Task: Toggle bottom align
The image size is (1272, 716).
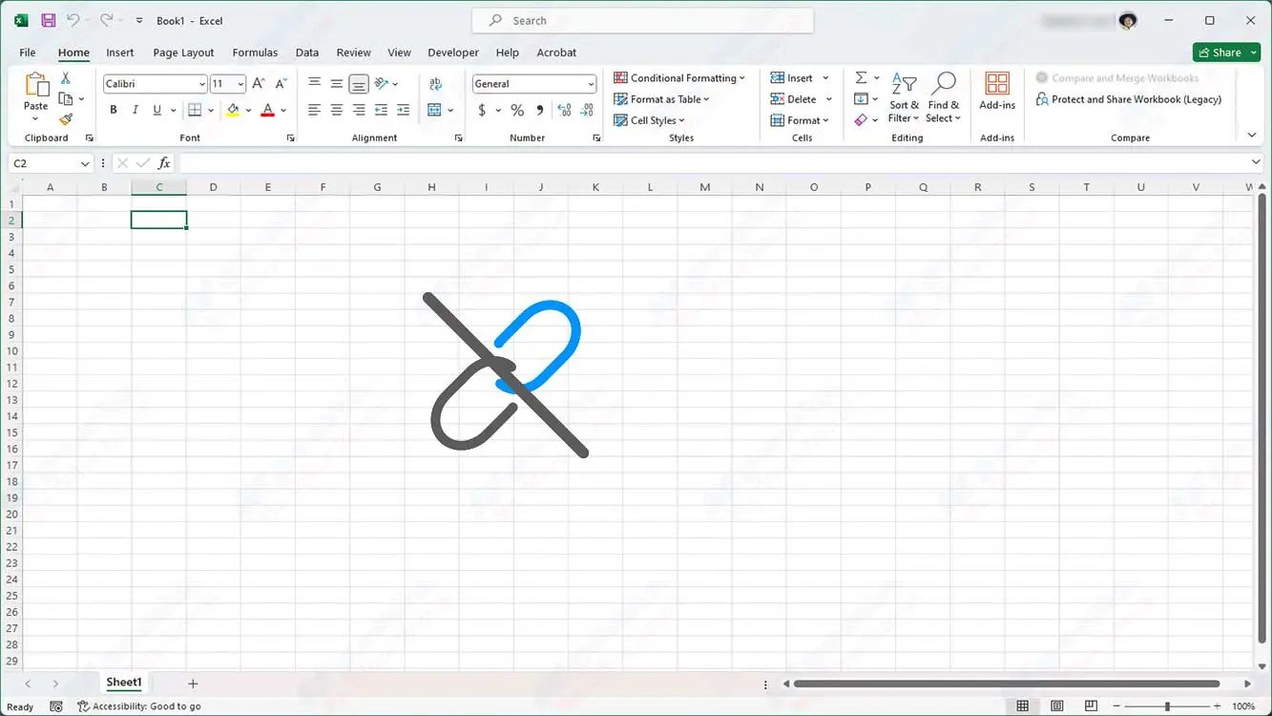Action: pyautogui.click(x=359, y=84)
